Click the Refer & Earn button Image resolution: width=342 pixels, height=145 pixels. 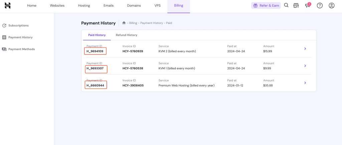(x=266, y=6)
